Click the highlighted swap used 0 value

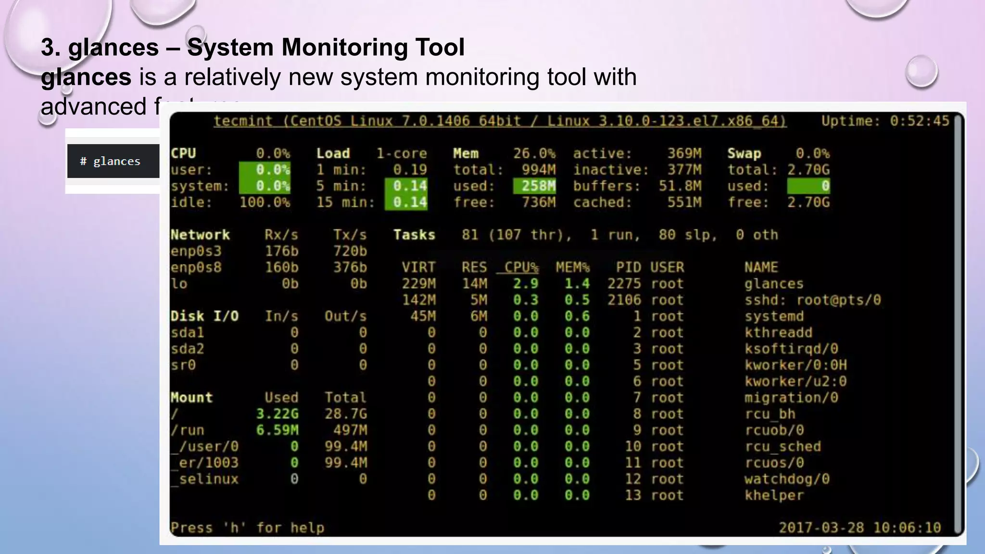(808, 186)
